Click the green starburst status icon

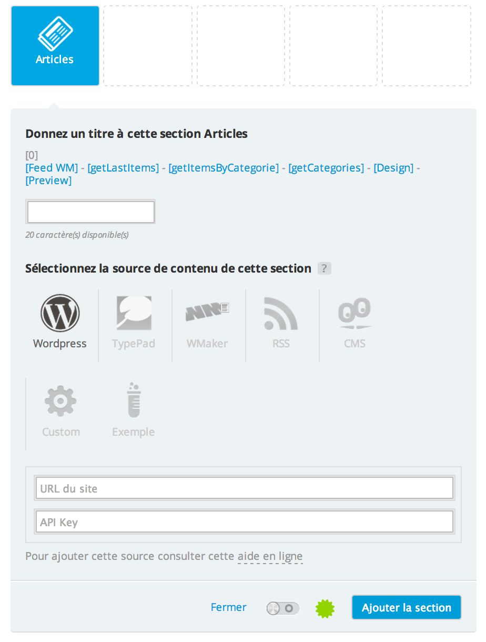click(x=325, y=608)
